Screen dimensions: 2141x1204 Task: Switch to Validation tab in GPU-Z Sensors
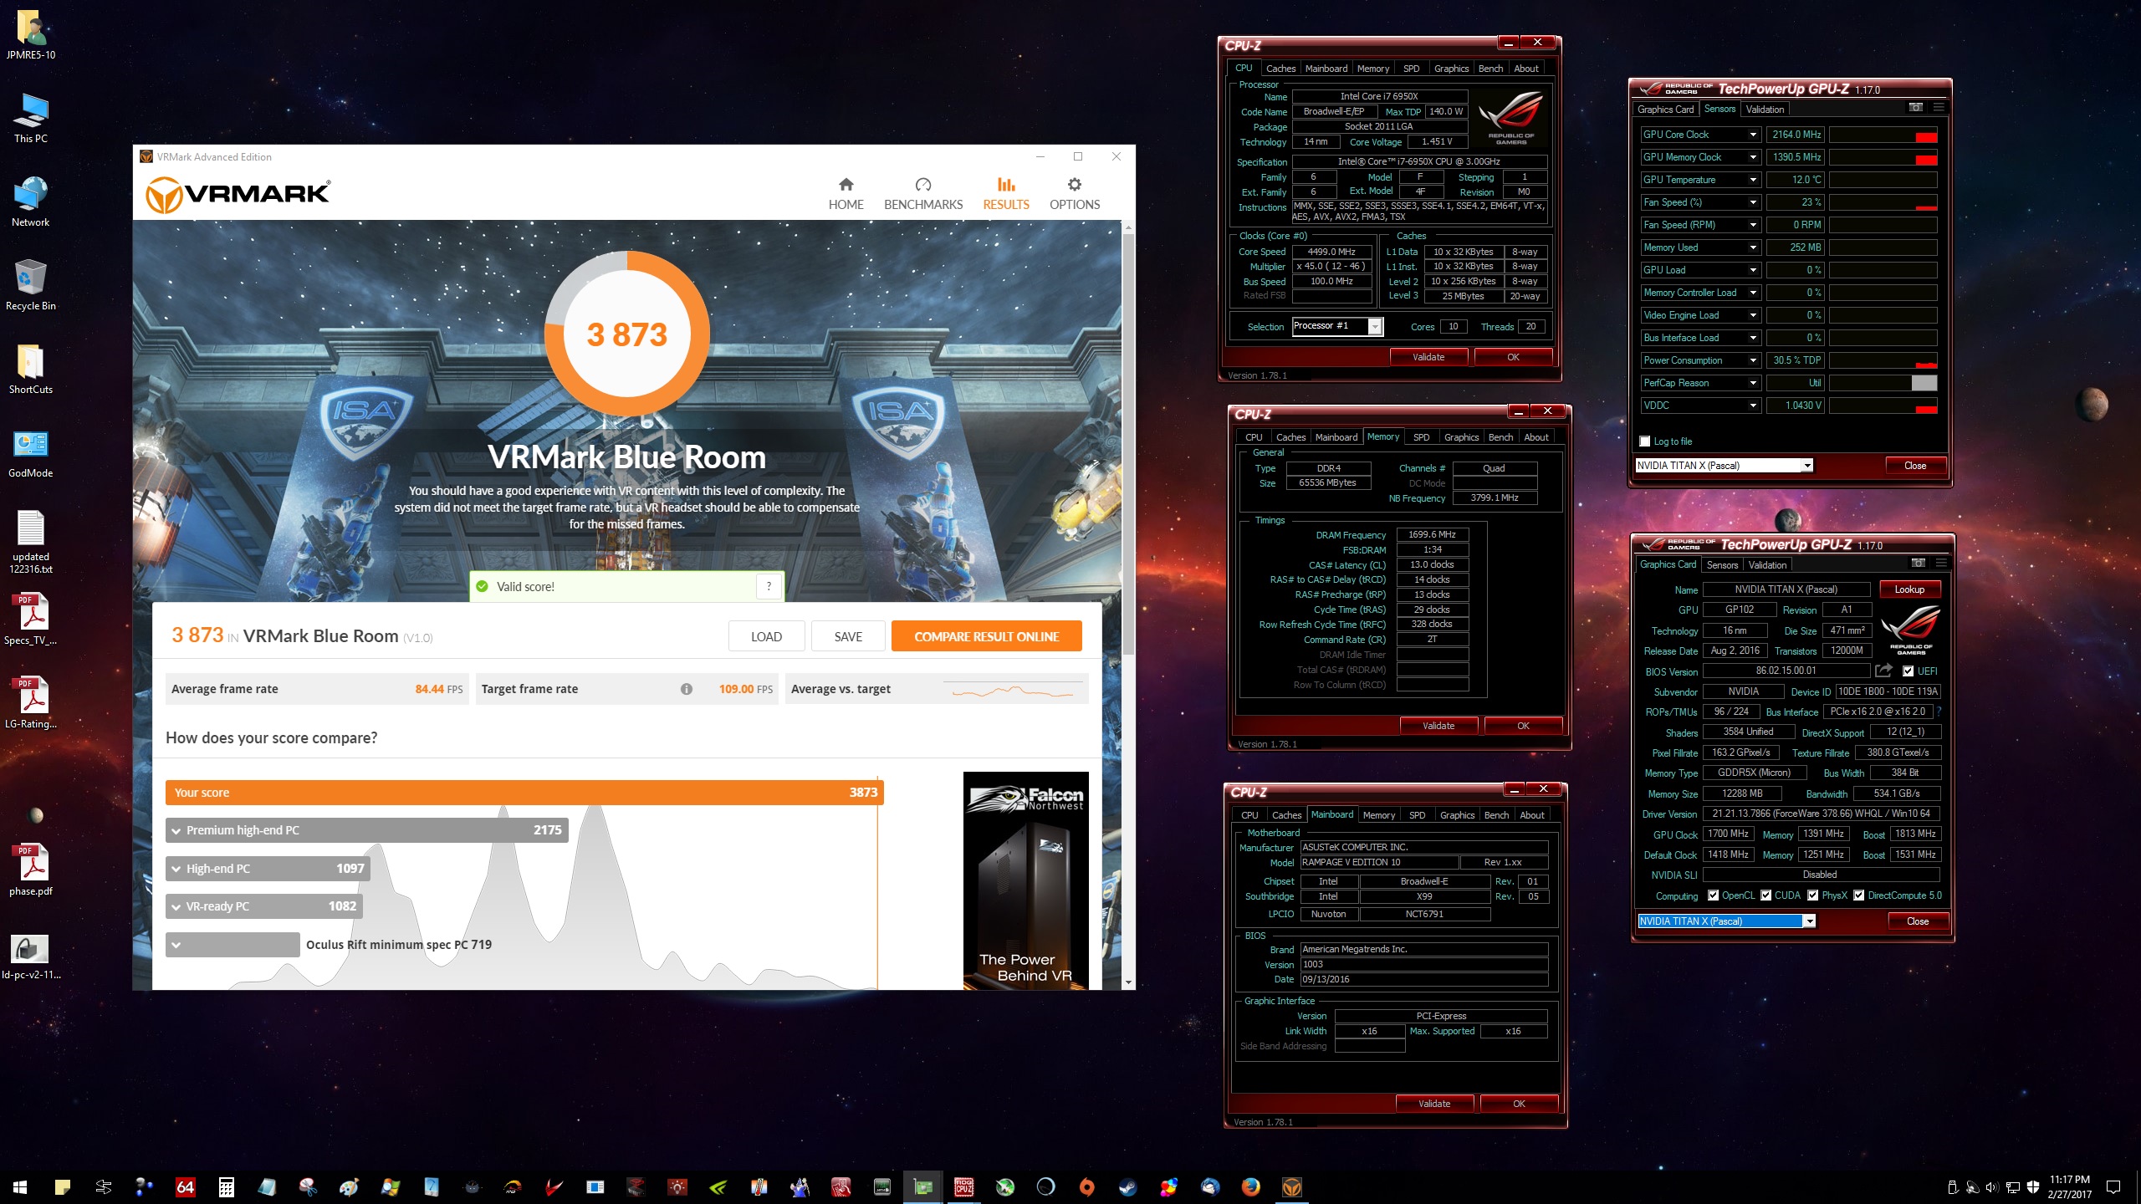[1765, 109]
